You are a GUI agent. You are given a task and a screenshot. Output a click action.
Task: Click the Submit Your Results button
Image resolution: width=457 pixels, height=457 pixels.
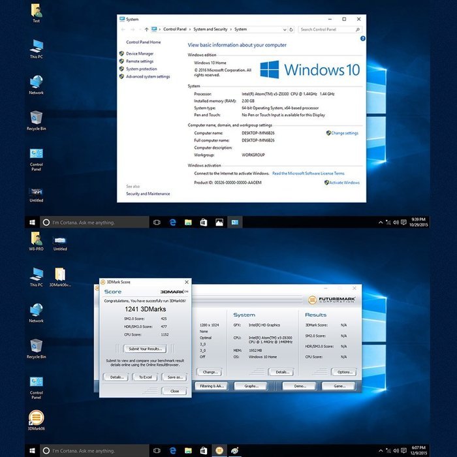pyautogui.click(x=145, y=349)
